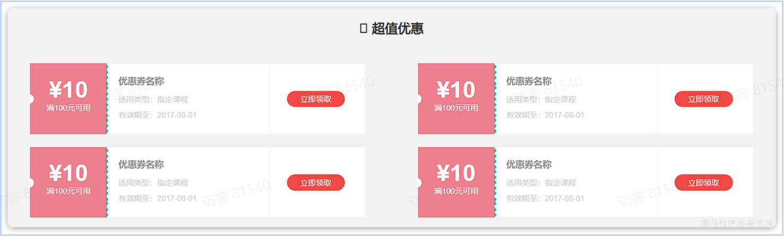Click 适用类型：指定课程 in top-left coupon
Viewport: 784px width, 236px height.
pyautogui.click(x=153, y=99)
